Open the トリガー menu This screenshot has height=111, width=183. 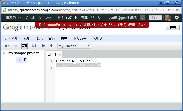tap(80, 38)
